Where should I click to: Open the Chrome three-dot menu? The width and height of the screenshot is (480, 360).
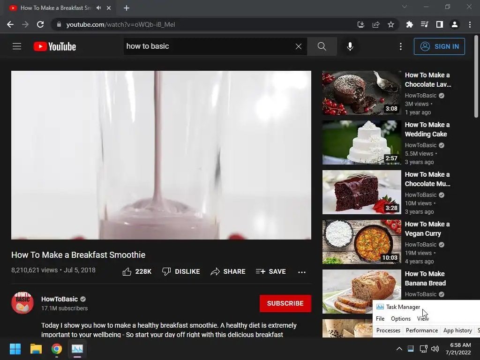(470, 24)
